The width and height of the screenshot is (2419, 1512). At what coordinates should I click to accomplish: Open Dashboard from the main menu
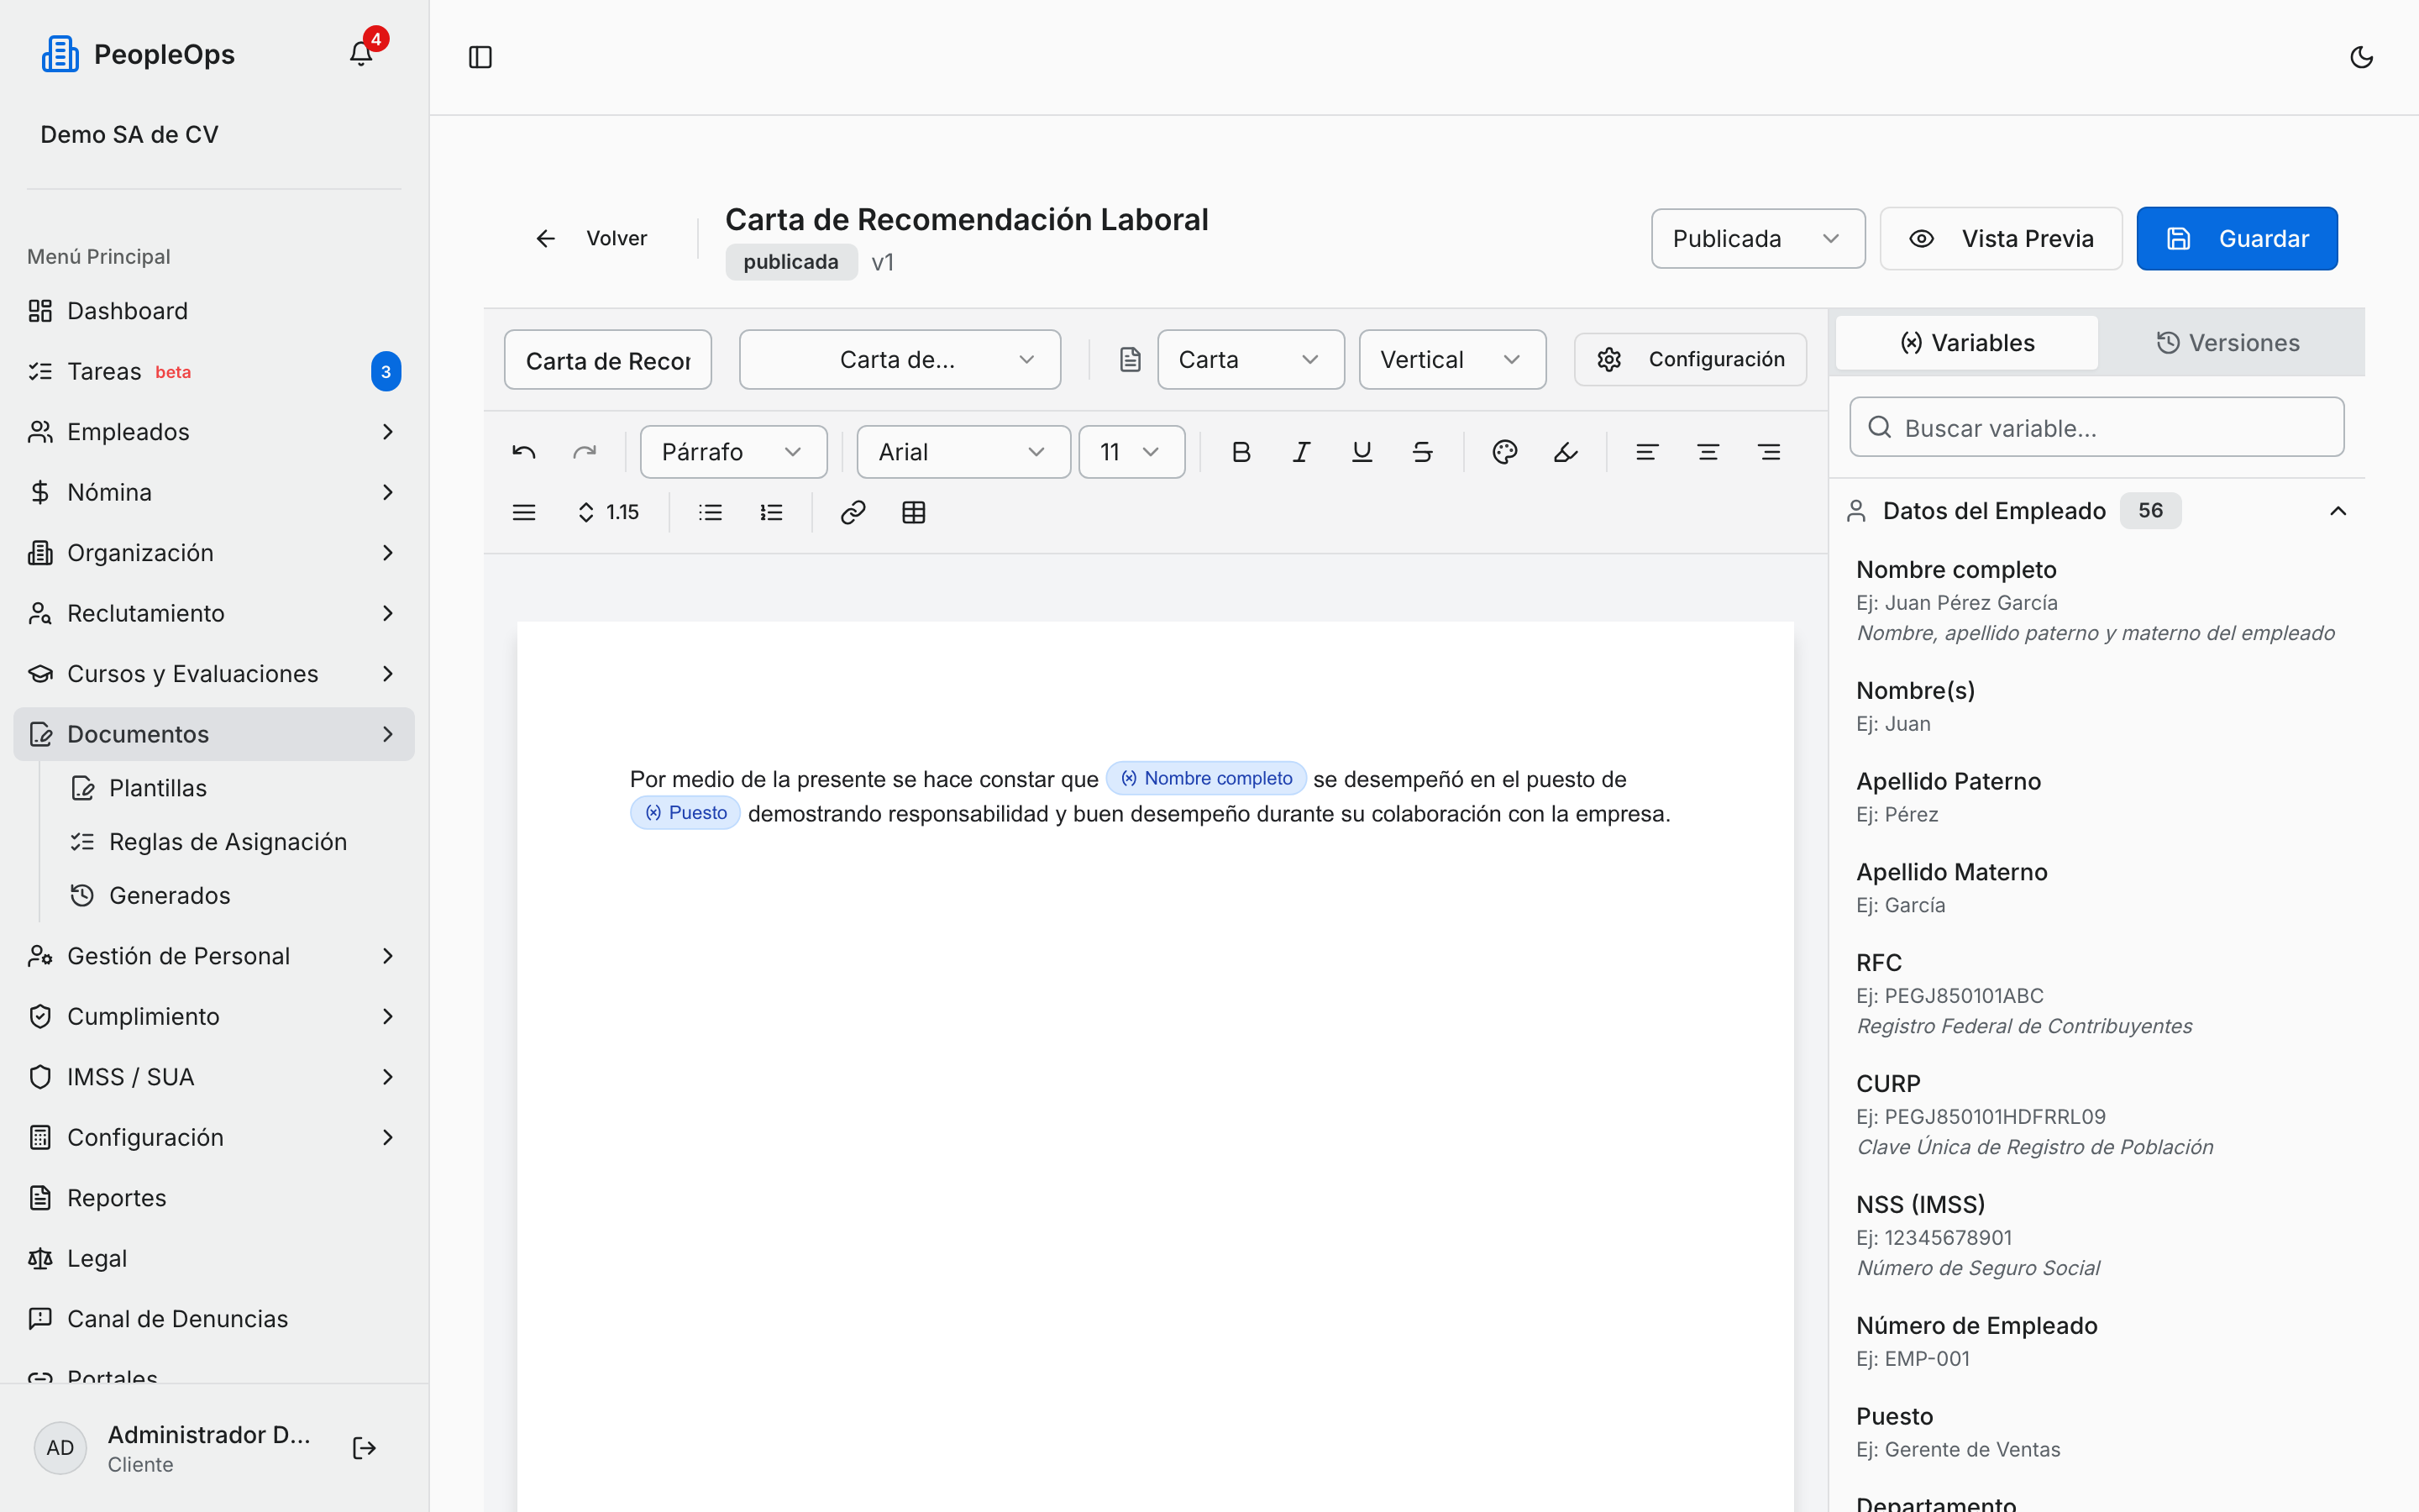click(x=214, y=311)
